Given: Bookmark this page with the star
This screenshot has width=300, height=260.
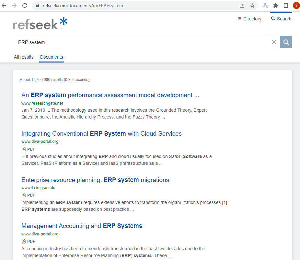Looking at the screenshot, I should click(252, 6).
